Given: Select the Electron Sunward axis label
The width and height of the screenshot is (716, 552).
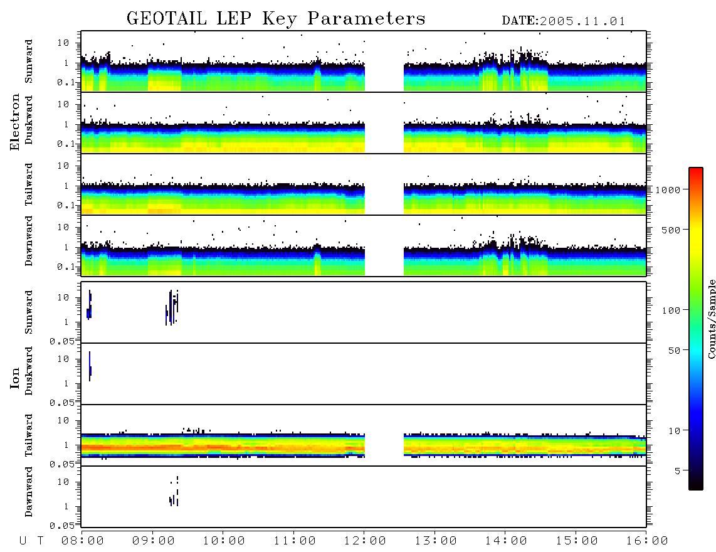Looking at the screenshot, I should [x=29, y=61].
